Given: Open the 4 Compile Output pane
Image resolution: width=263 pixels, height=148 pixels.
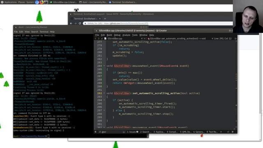Looking at the screenshot, I should (172, 132).
